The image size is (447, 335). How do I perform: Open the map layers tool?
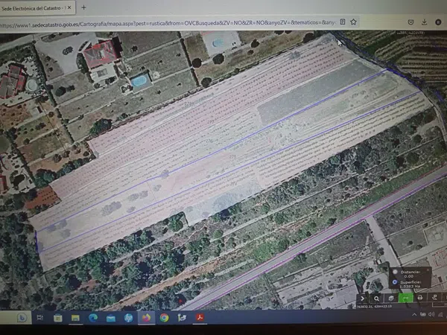(390, 298)
